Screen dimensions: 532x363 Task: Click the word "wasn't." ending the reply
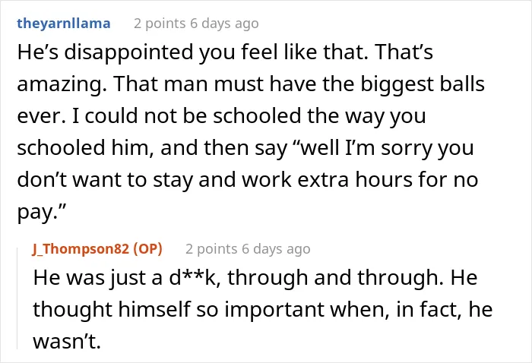[x=67, y=341]
